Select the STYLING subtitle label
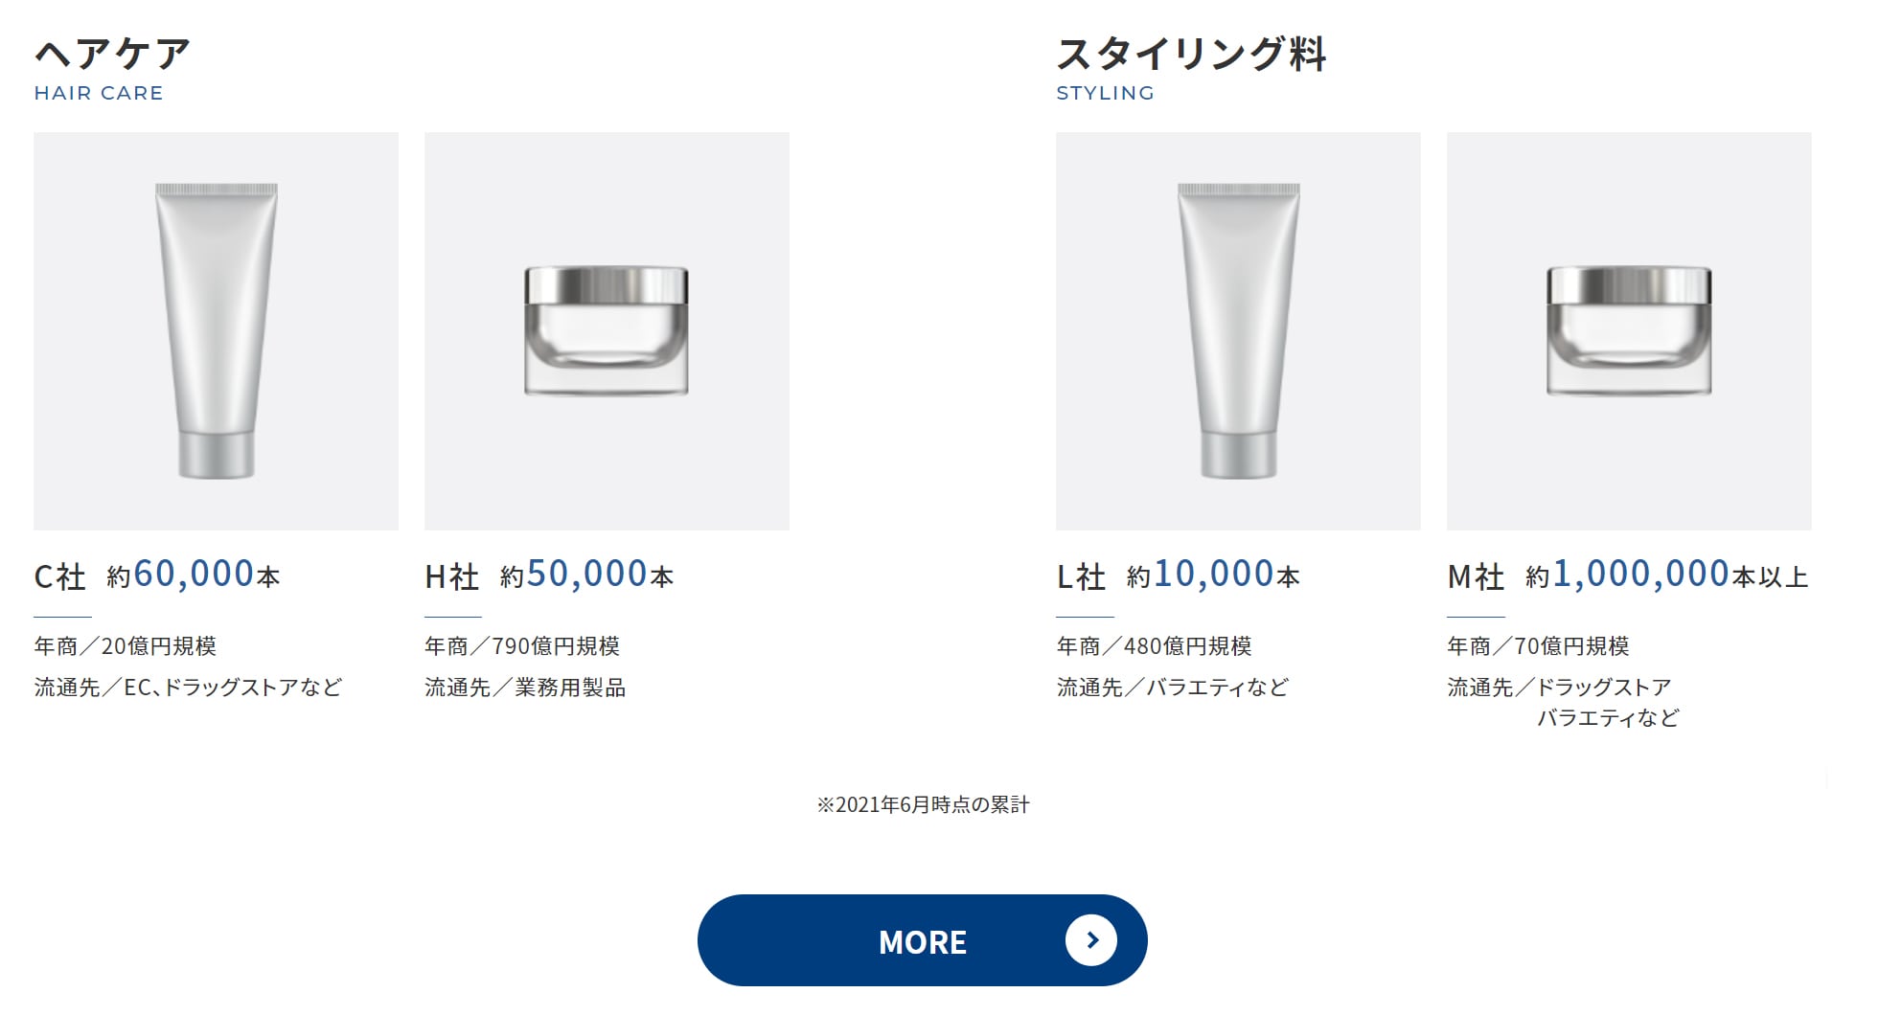This screenshot has width=1879, height=1015. [x=1105, y=93]
